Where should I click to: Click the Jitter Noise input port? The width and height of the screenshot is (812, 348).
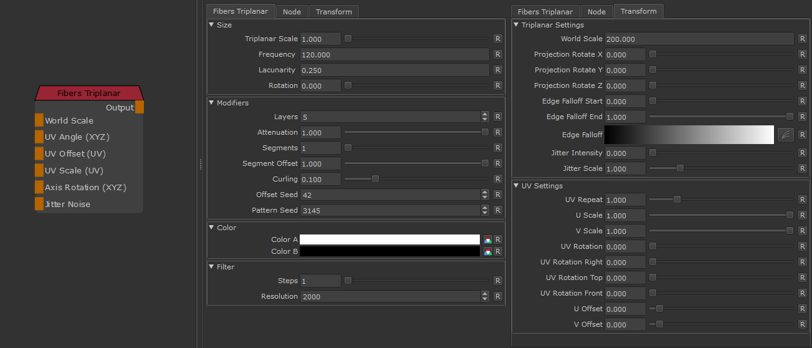(39, 204)
